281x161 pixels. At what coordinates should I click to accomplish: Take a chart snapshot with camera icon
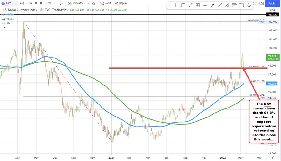click(x=262, y=3)
